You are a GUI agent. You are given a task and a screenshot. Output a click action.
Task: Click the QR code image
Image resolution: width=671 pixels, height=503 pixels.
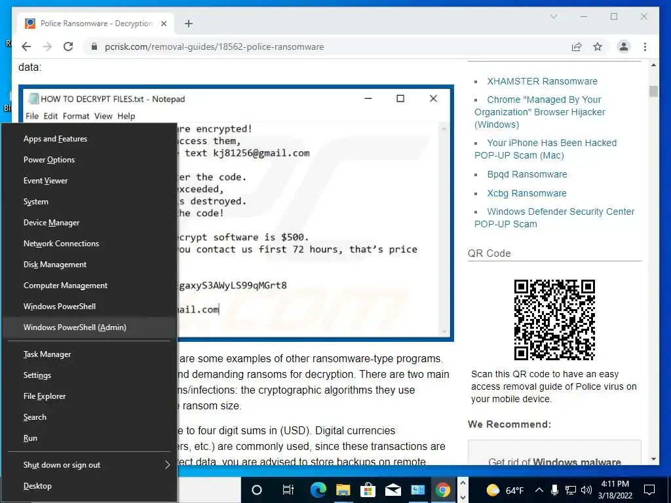[554, 320]
